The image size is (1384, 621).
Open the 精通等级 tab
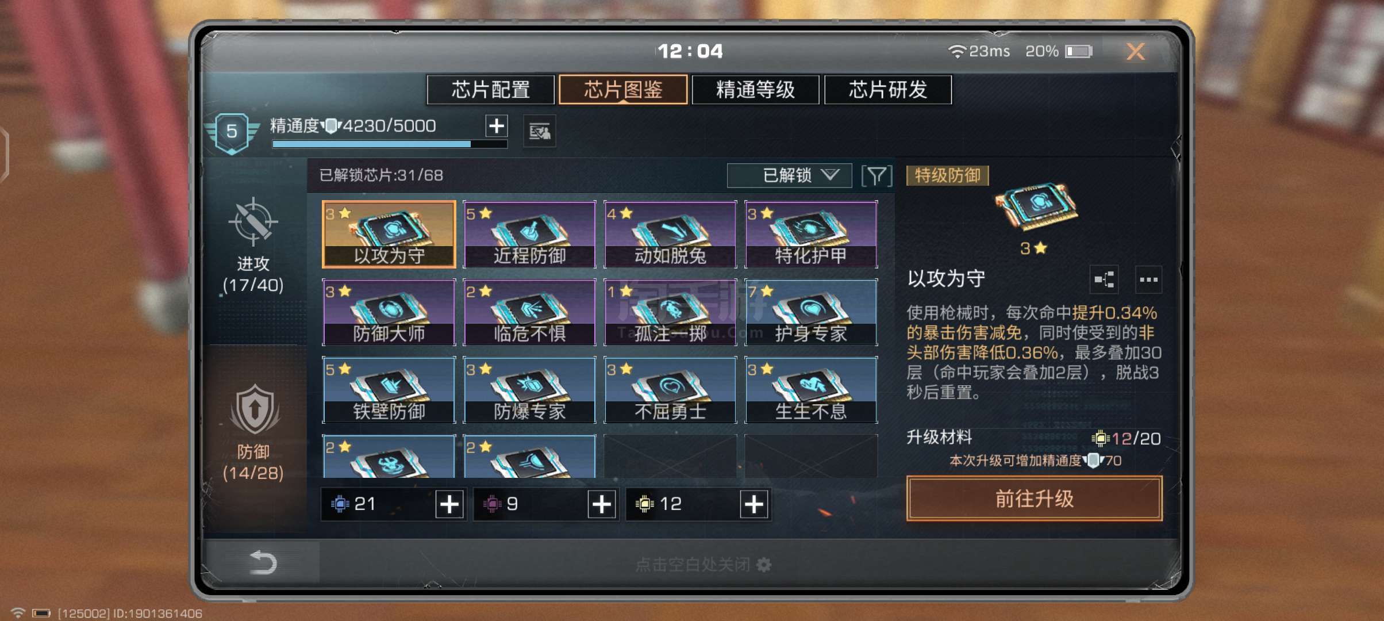pyautogui.click(x=755, y=90)
